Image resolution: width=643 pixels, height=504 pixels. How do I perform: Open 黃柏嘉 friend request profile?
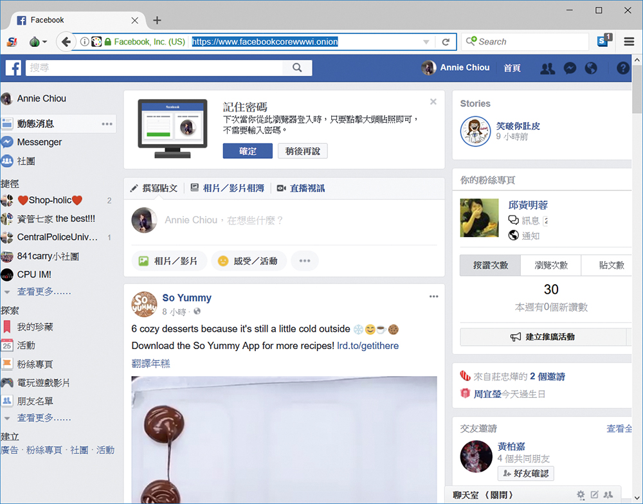511,446
